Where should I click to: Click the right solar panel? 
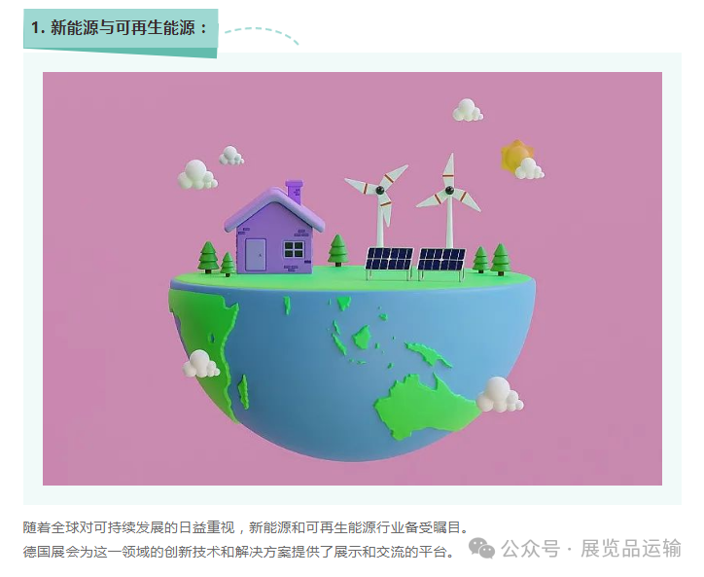coord(440,265)
